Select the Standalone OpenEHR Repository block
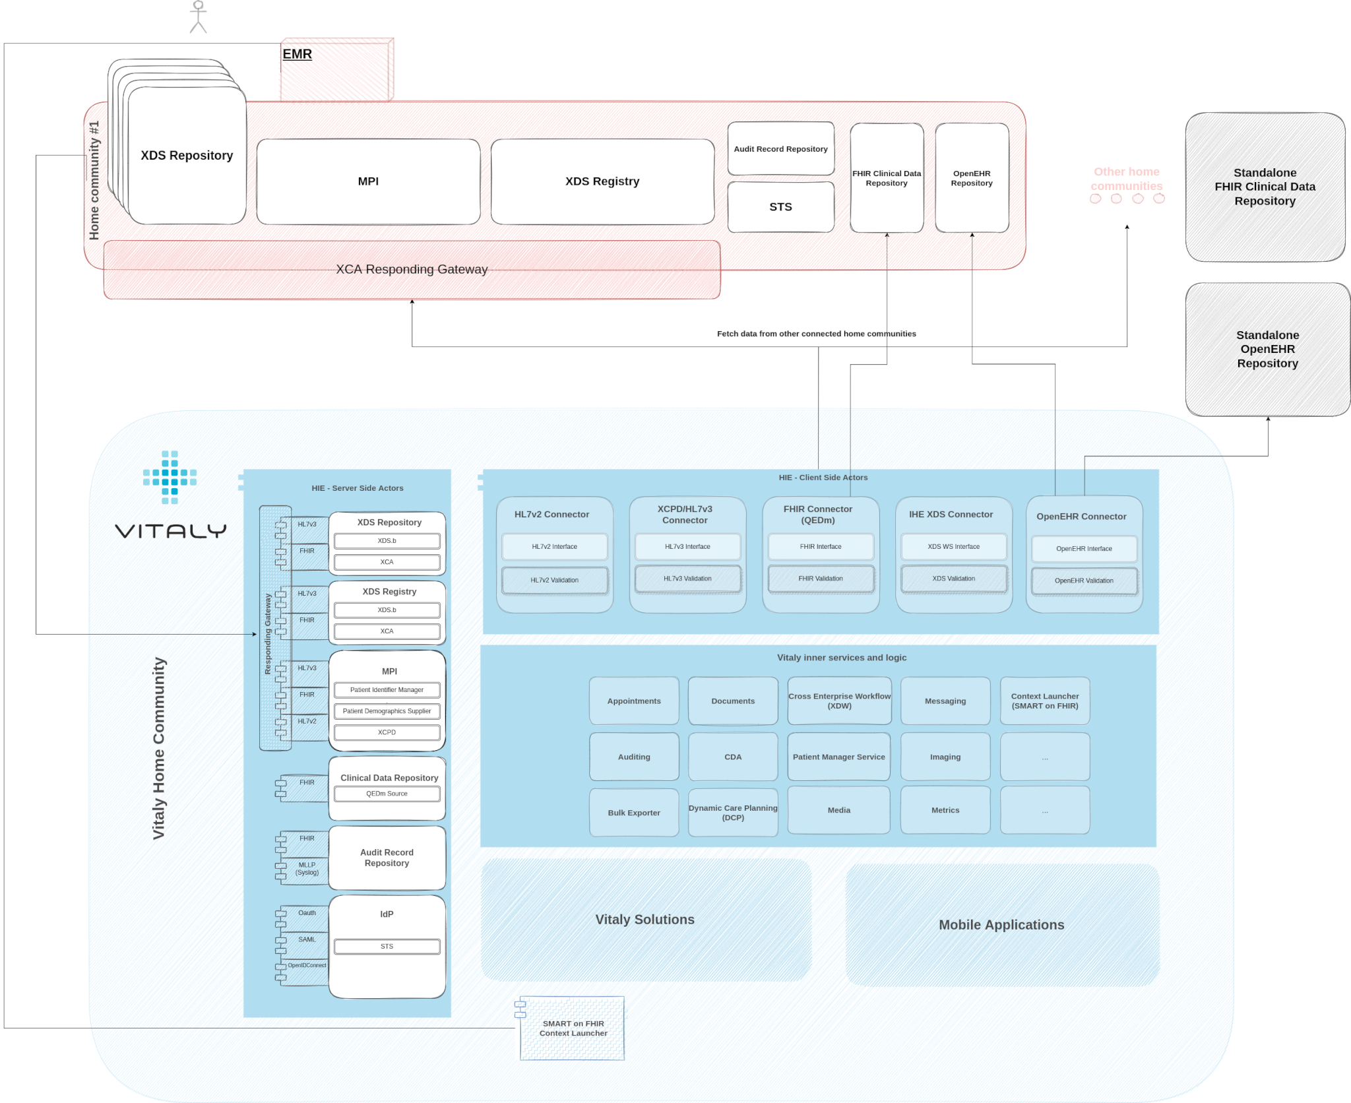Viewport: 1351px width, 1103px height. point(1267,349)
